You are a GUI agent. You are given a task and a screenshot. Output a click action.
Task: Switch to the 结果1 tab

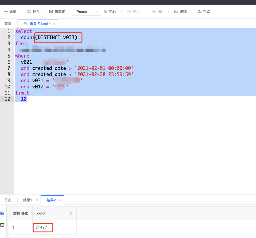tap(28, 200)
